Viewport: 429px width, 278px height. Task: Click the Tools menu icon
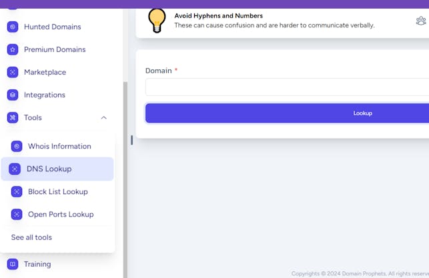click(13, 118)
